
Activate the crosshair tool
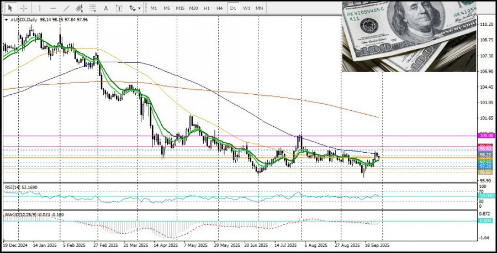tap(24, 8)
